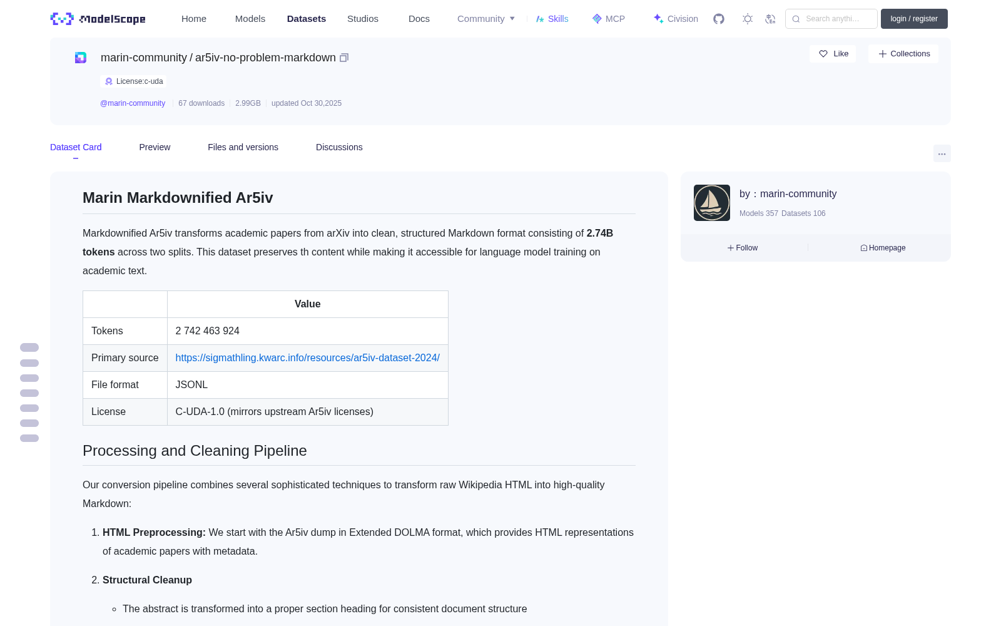Click 'Datasets 106' text

(803, 213)
